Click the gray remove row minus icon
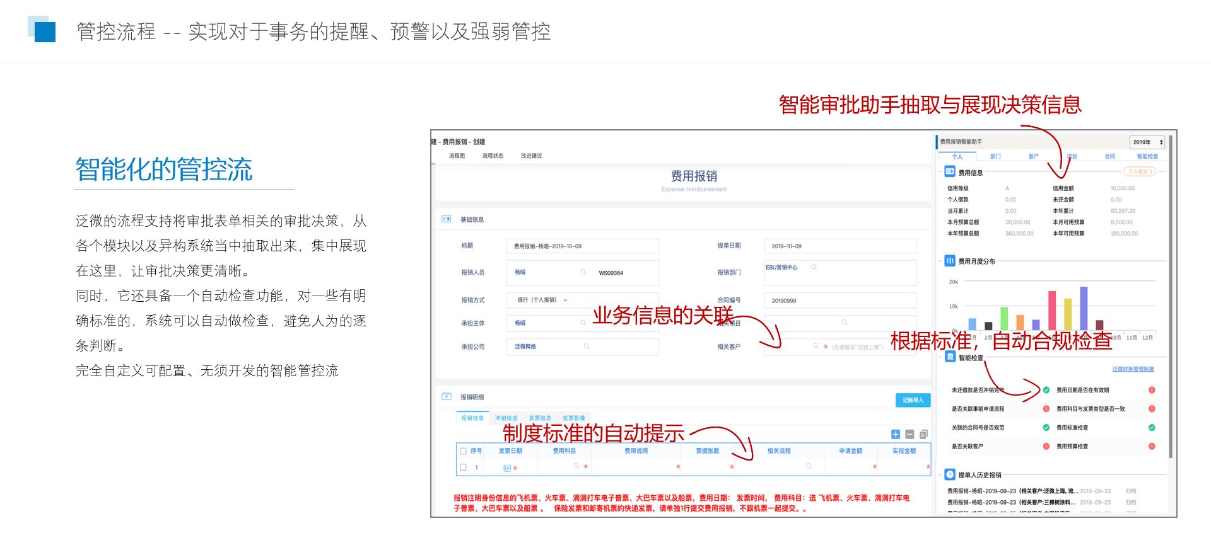This screenshot has height=550, width=1211. pyautogui.click(x=910, y=434)
